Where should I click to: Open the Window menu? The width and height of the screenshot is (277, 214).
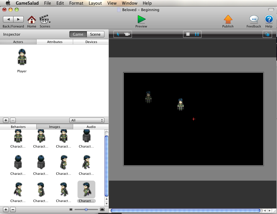(130, 3)
